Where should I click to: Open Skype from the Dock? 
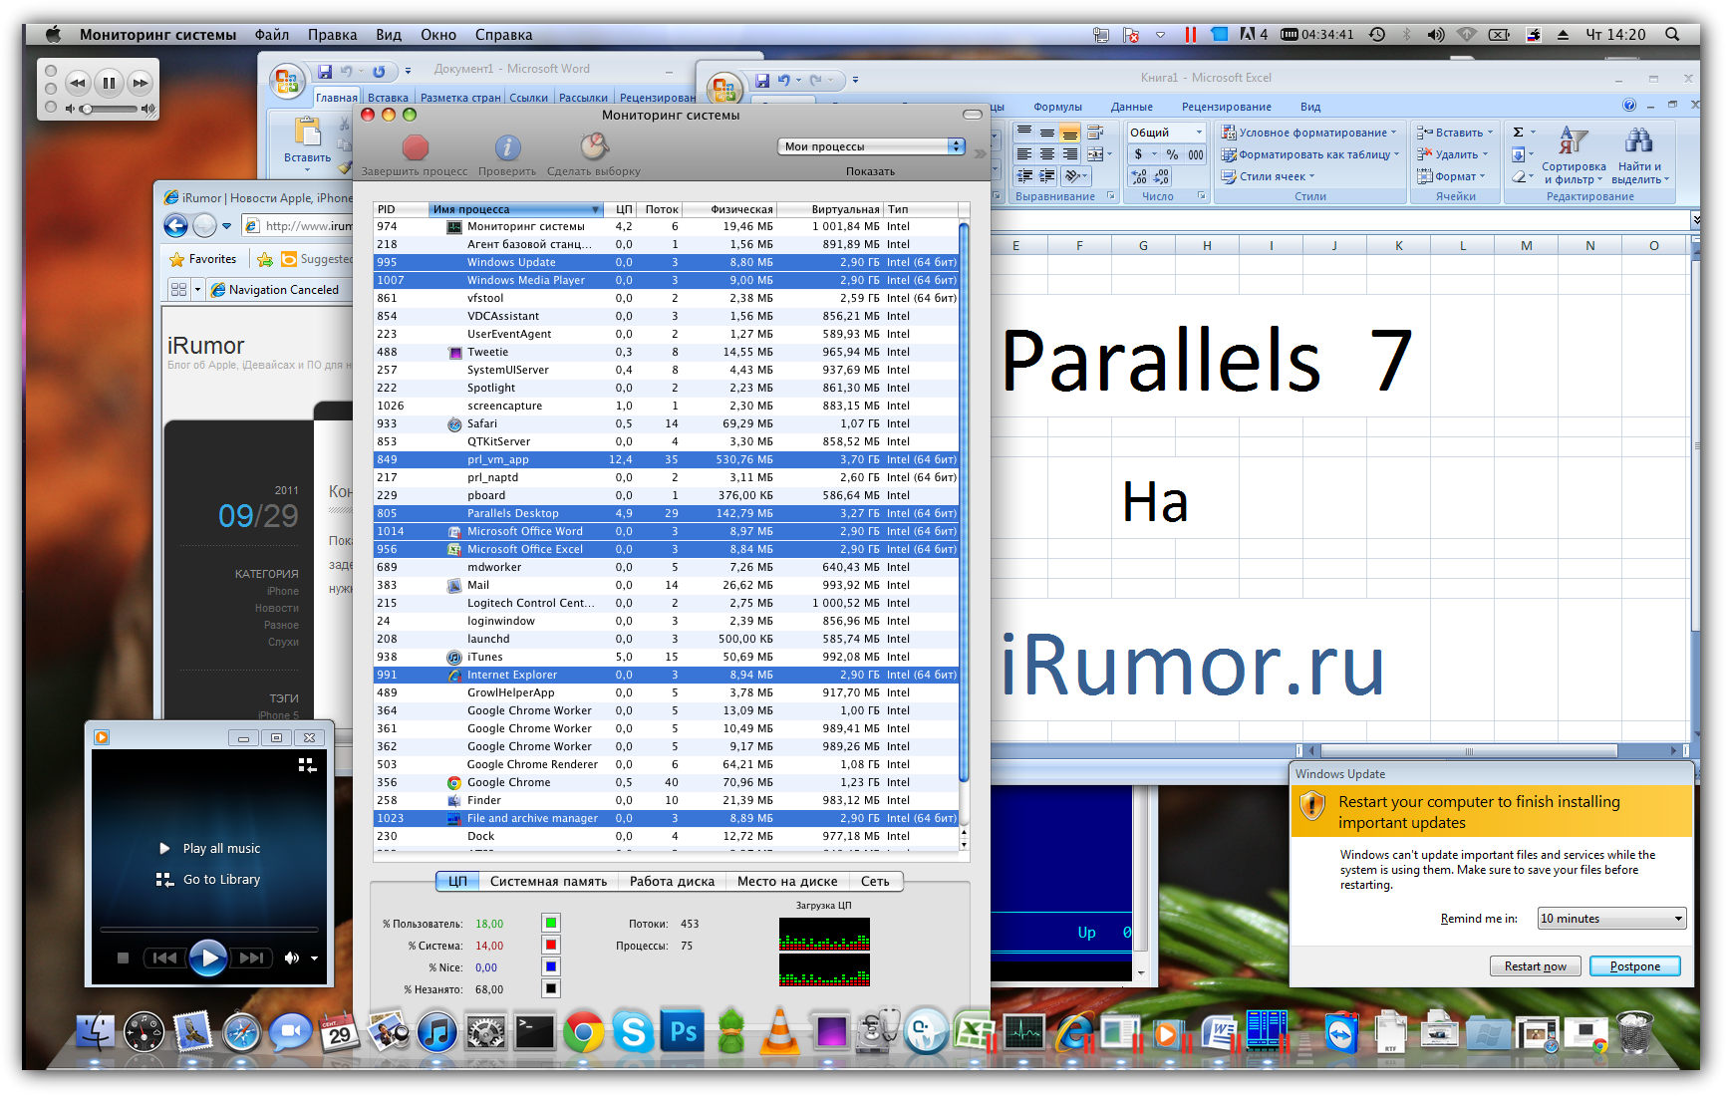pyautogui.click(x=633, y=1032)
